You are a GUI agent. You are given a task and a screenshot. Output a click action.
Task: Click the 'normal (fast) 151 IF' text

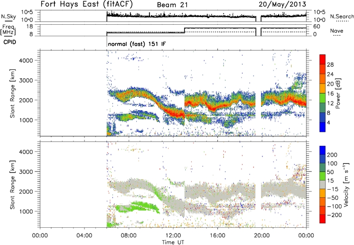tap(137, 44)
